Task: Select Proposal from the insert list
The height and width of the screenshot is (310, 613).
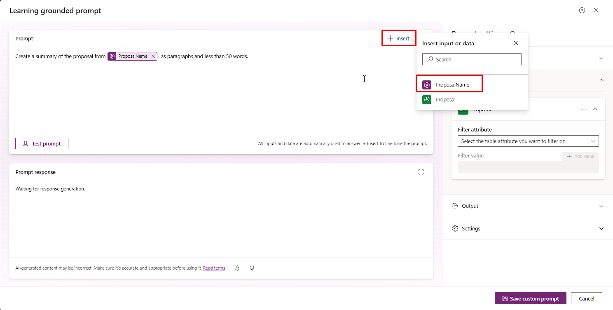Action: [x=472, y=99]
